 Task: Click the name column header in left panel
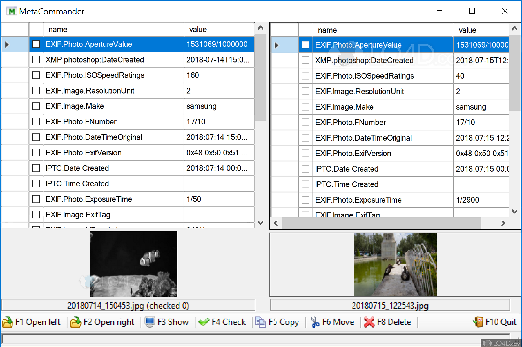(x=58, y=29)
